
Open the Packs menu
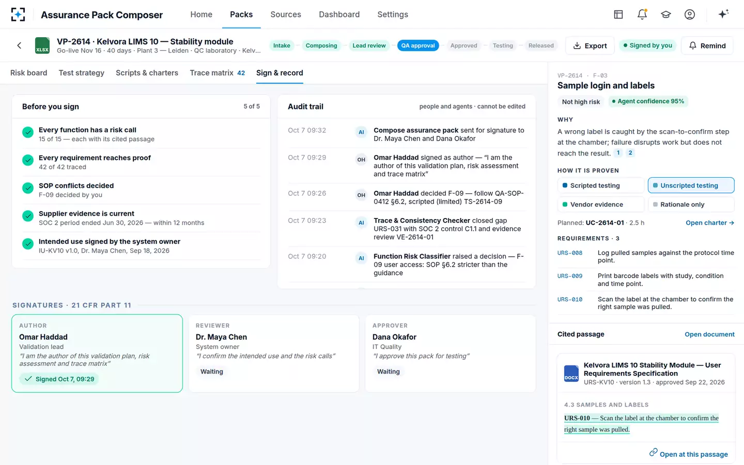[x=241, y=14]
